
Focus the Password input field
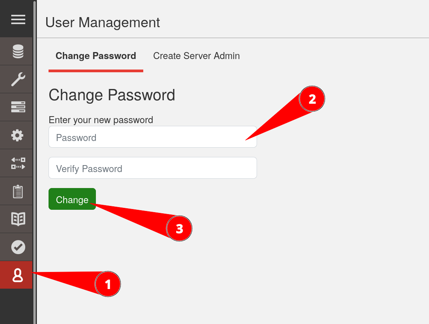tap(153, 137)
